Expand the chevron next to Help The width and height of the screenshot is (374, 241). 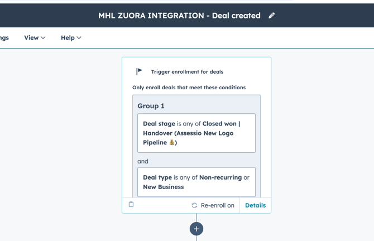pos(79,38)
